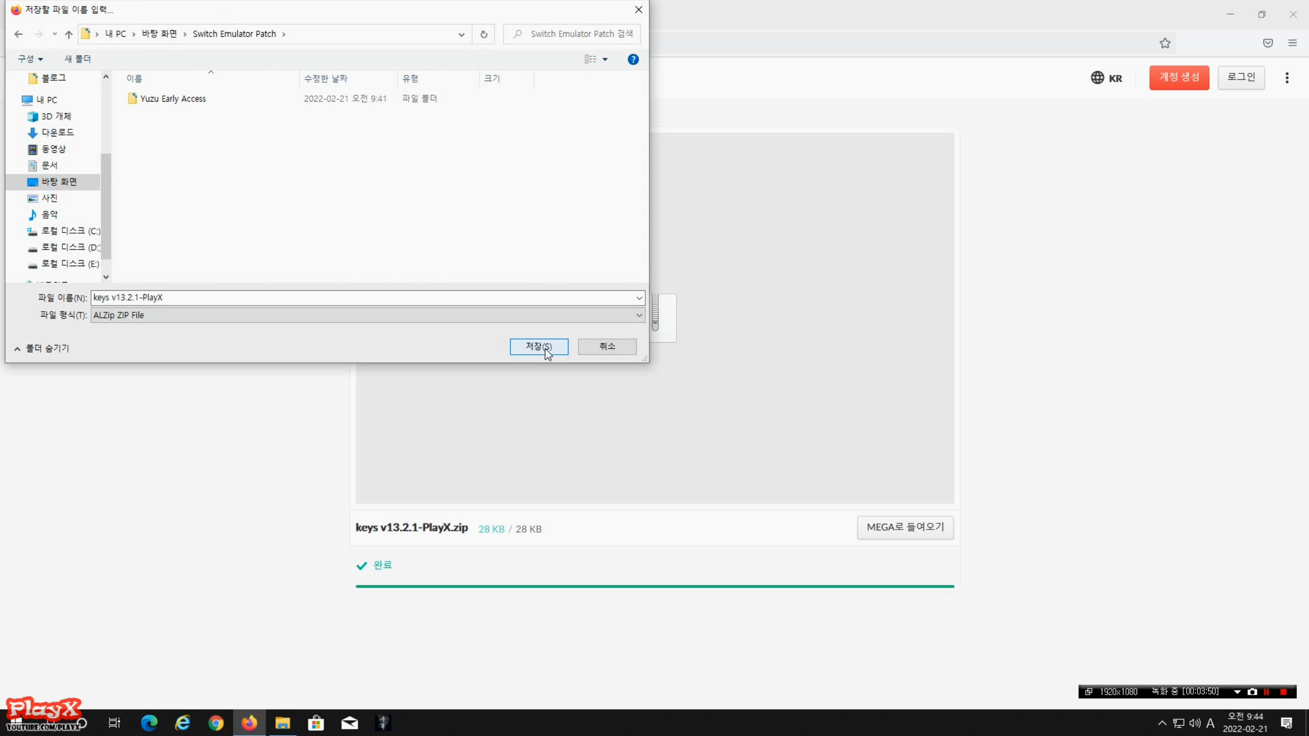Viewport: 1309px width, 736px height.
Task: Open the 구성 organize menu
Action: pos(30,59)
